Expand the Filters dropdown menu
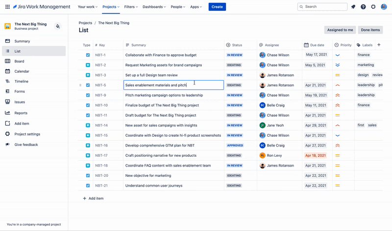This screenshot has width=392, height=231. [x=131, y=7]
